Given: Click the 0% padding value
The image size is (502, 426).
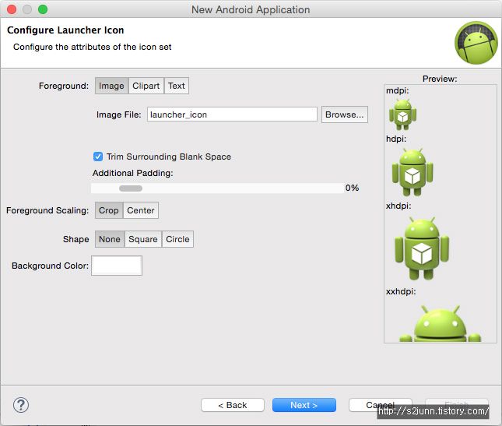Looking at the screenshot, I should [x=352, y=188].
